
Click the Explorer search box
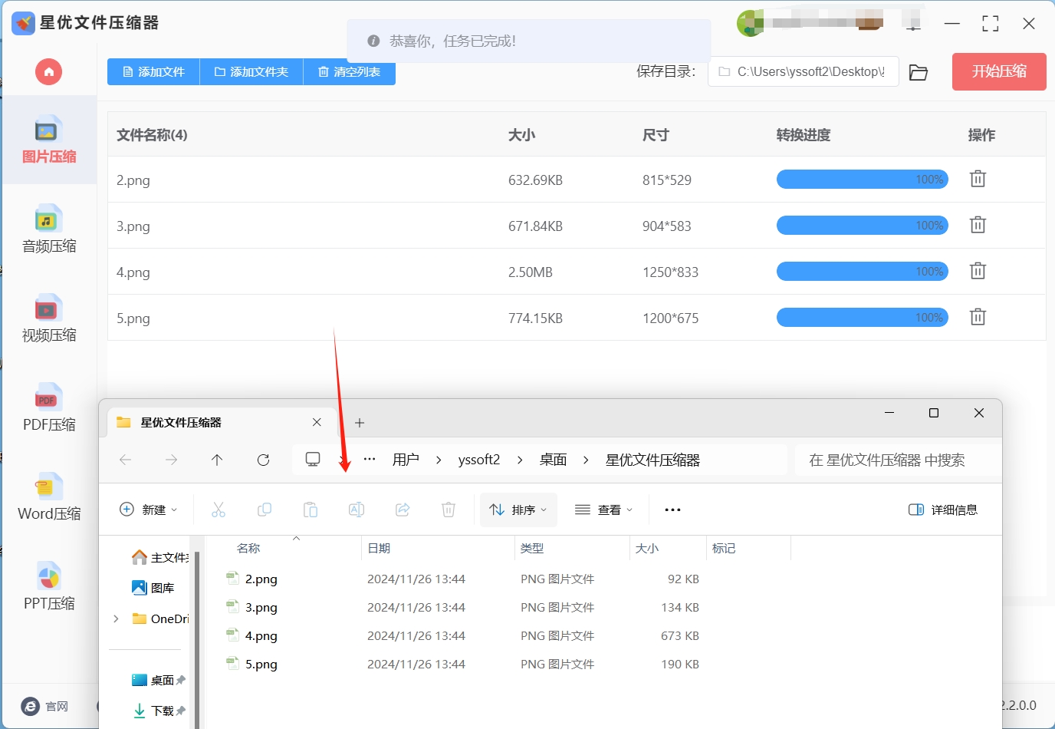pyautogui.click(x=898, y=460)
